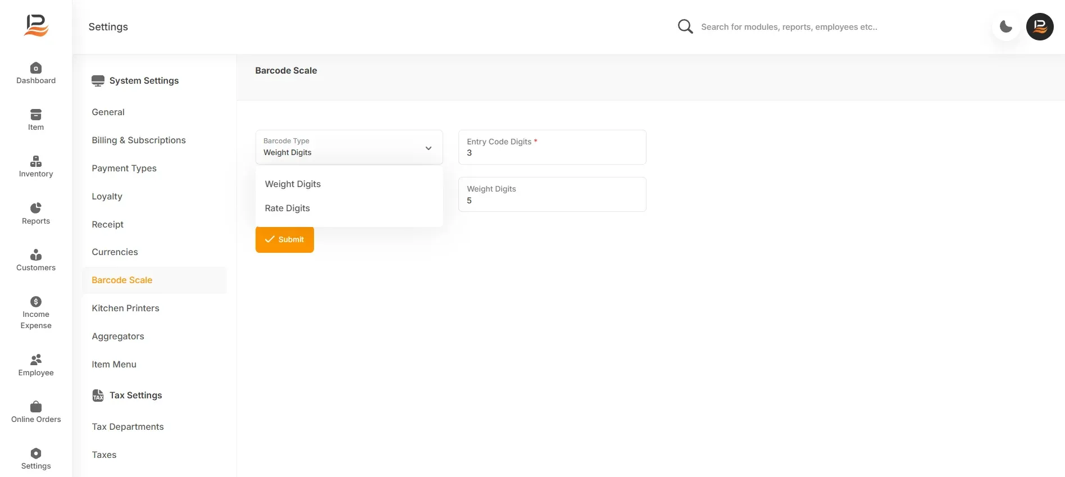Open the Reports pie chart icon
The height and width of the screenshot is (477, 1065).
(x=36, y=208)
